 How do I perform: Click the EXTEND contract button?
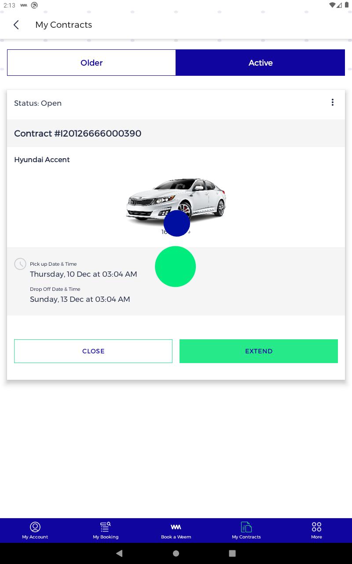259,351
